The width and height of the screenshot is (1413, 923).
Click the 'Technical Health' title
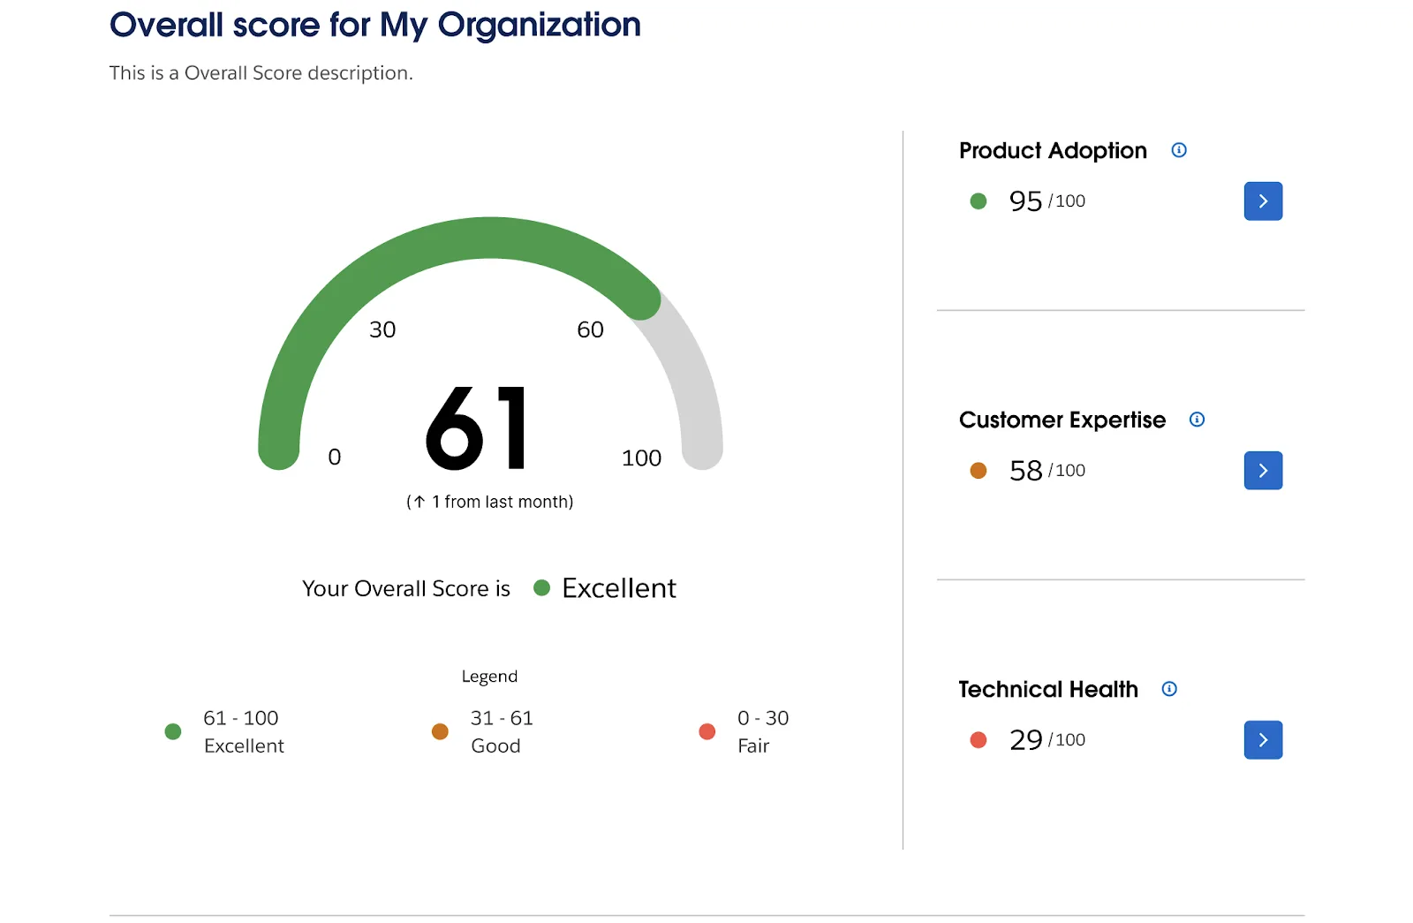[x=1048, y=690]
